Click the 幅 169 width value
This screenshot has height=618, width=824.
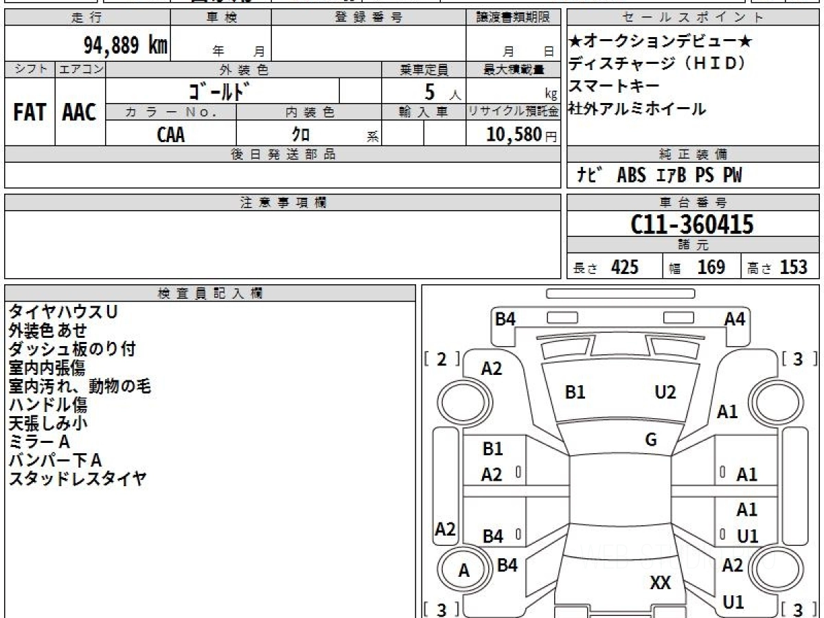pyautogui.click(x=698, y=267)
